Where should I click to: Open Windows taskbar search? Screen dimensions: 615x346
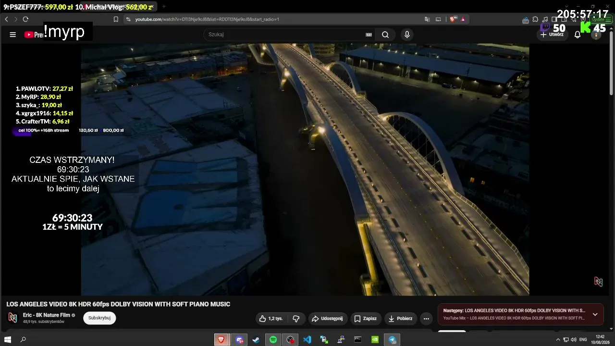23,340
